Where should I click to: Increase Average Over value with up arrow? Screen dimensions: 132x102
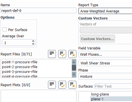coord(33,41)
